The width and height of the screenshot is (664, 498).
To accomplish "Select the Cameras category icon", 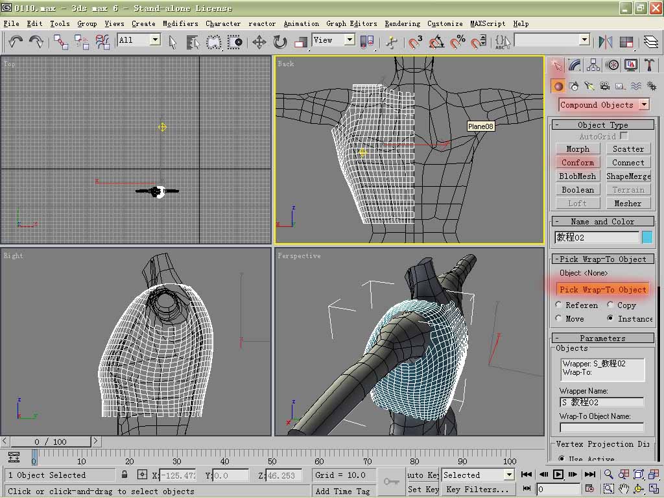I will coord(605,86).
